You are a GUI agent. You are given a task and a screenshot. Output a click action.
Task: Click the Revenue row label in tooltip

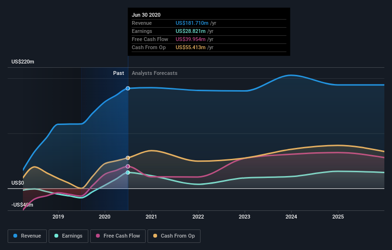coord(142,23)
